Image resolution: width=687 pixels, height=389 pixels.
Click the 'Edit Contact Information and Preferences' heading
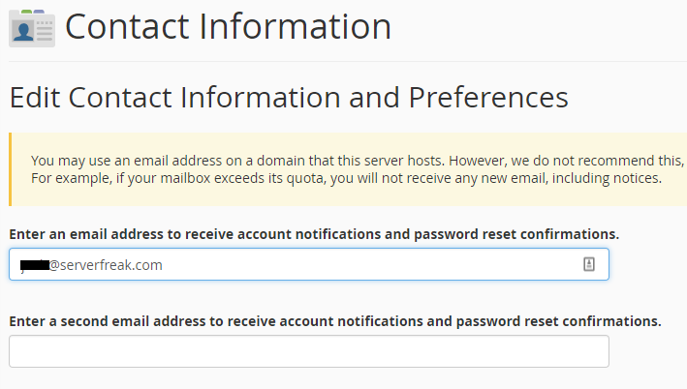(x=289, y=97)
